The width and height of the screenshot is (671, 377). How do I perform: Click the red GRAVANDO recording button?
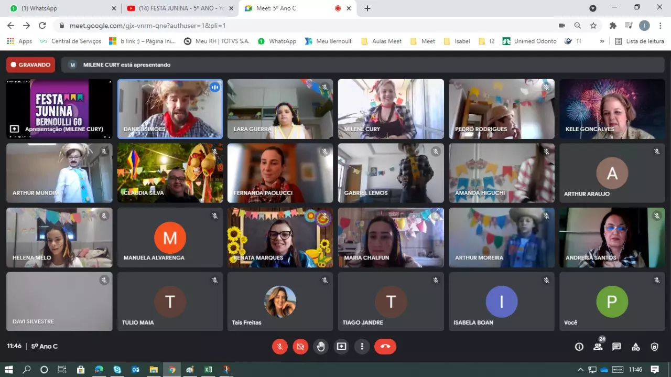(30, 65)
